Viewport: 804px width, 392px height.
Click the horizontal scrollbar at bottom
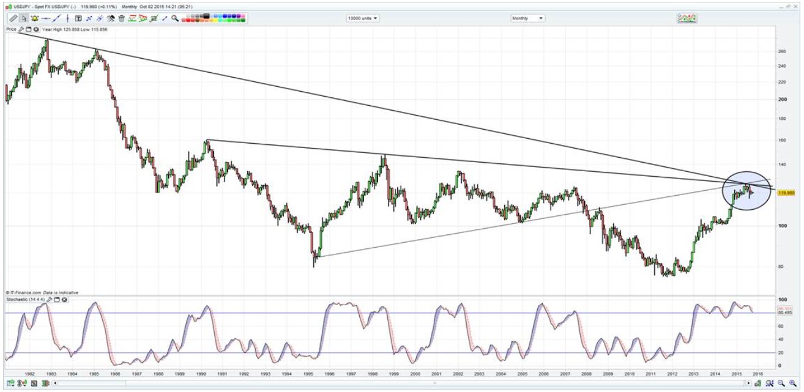coord(398,383)
